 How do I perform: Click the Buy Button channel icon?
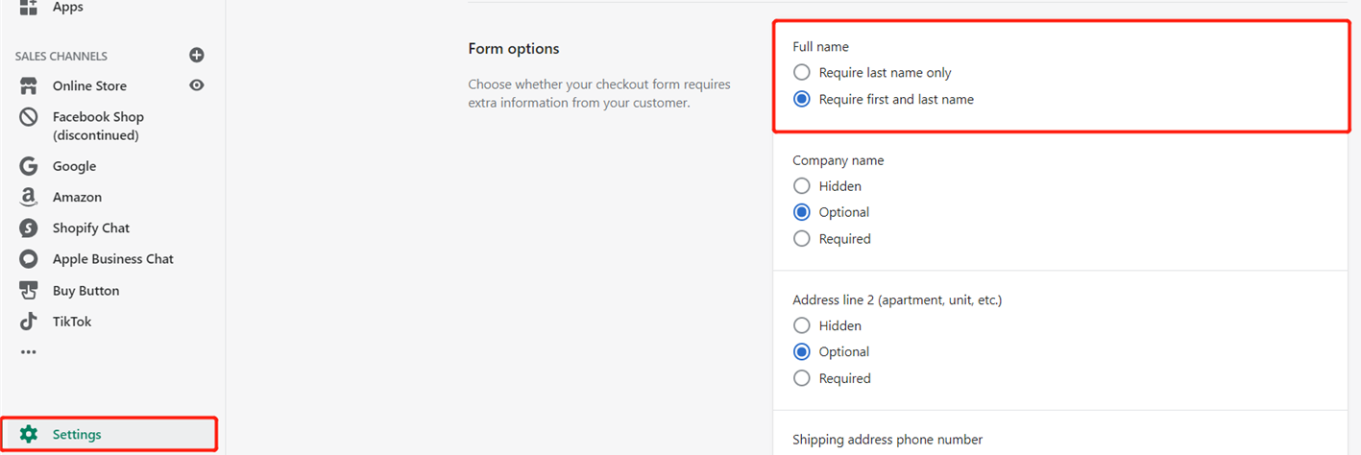pyautogui.click(x=29, y=290)
